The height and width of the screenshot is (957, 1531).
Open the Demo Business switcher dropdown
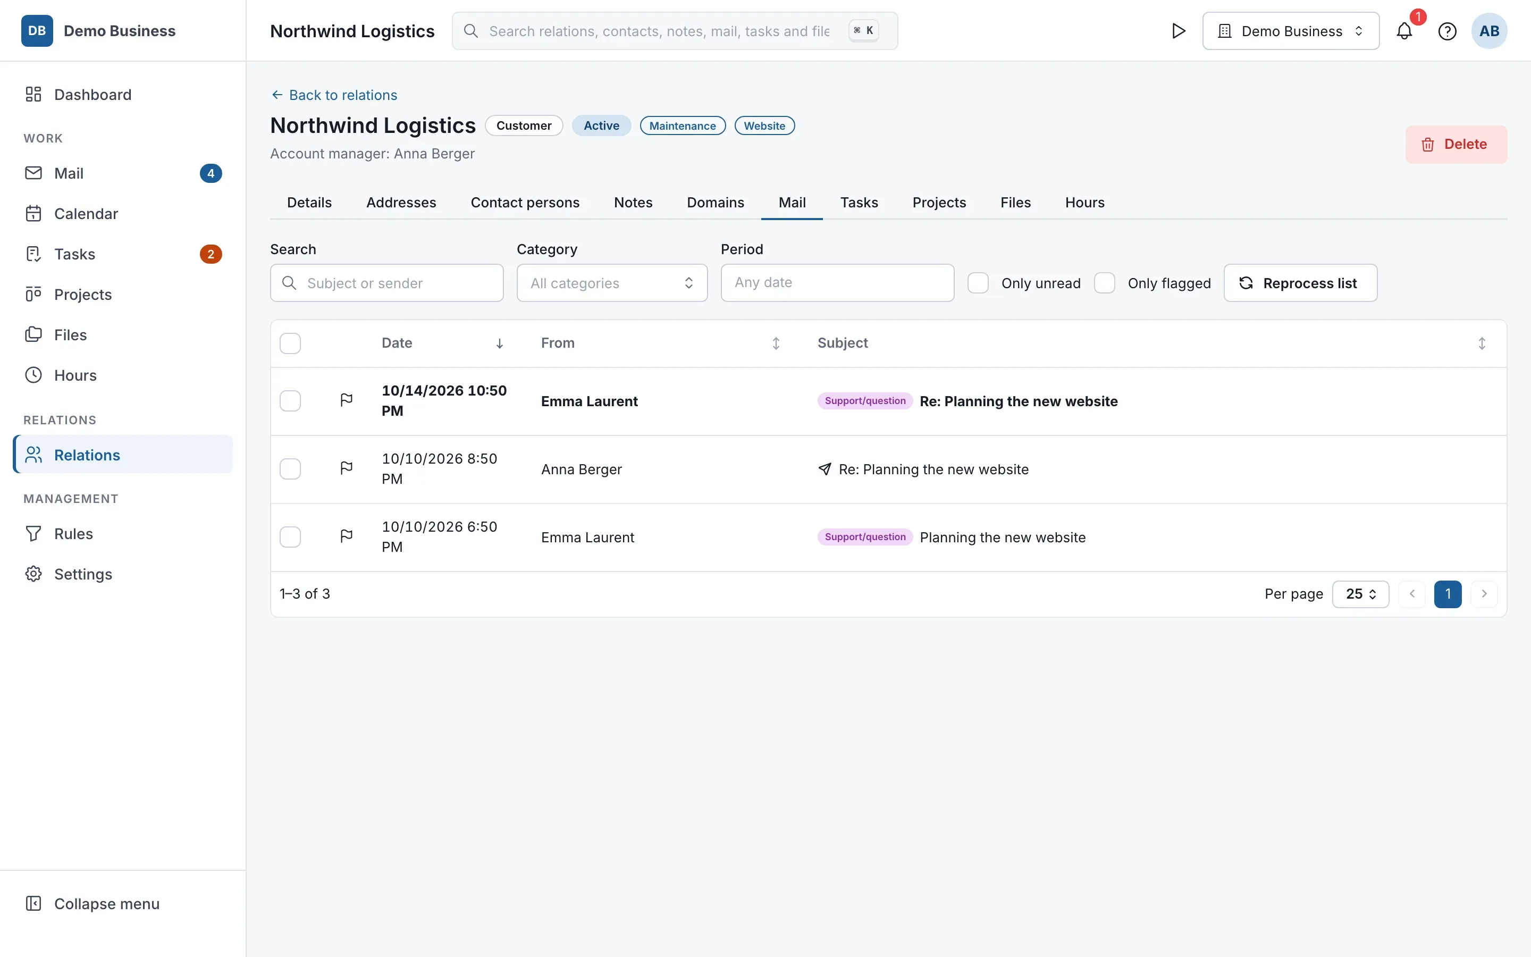1291,31
